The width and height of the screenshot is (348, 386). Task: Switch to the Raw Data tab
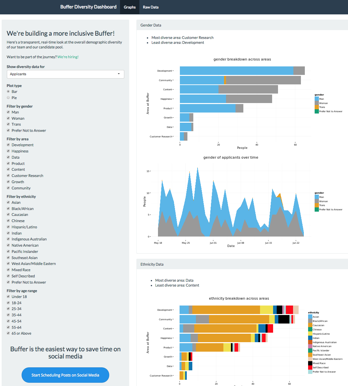click(151, 7)
